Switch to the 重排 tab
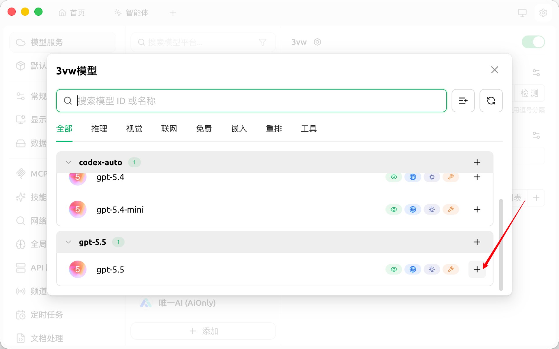Screen dimensions: 559x349 (274, 129)
